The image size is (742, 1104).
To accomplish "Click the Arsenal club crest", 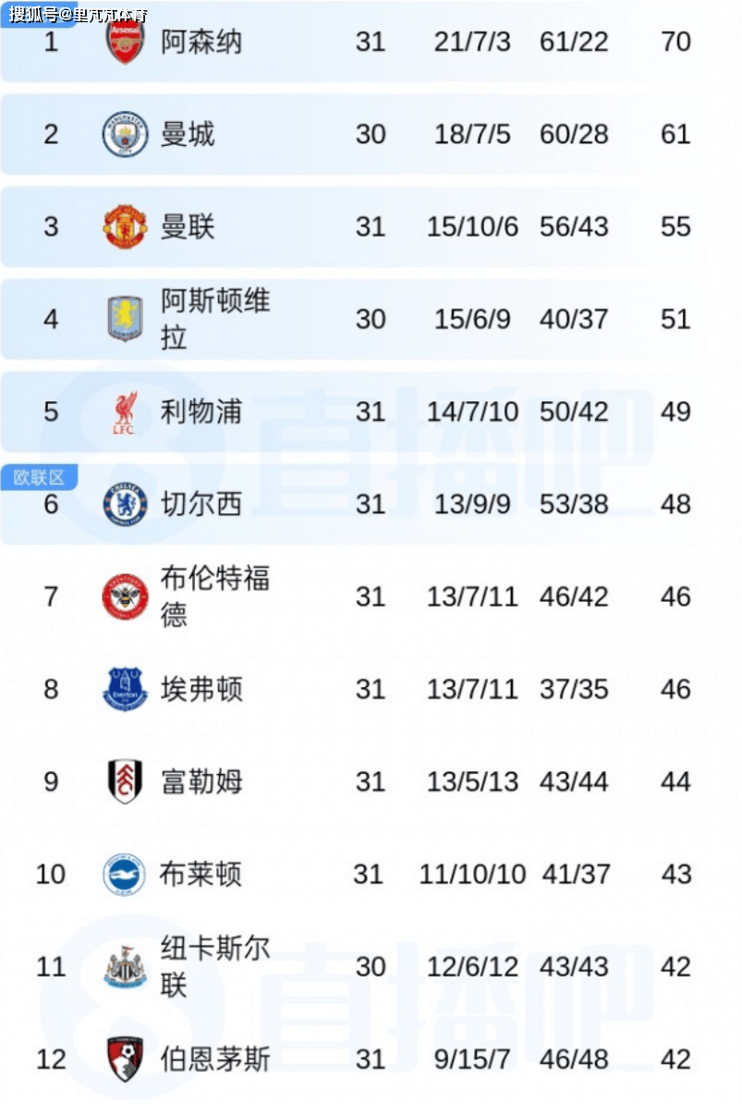I will [x=125, y=43].
